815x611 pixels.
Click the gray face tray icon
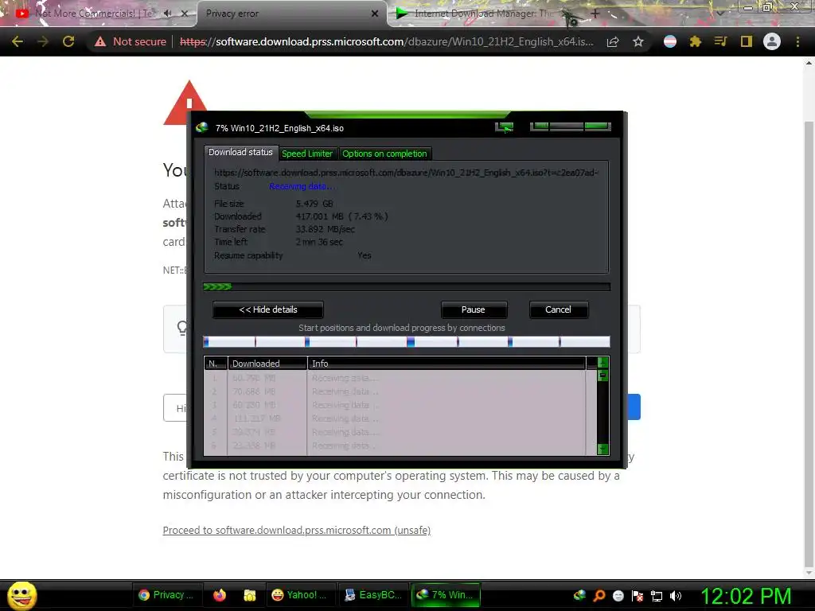618,596
